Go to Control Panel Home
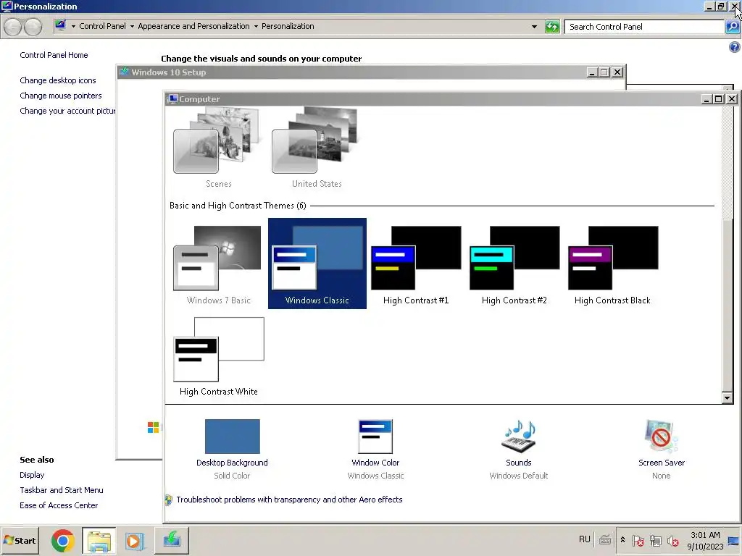Screen dimensions: 742x556 tap(54, 55)
